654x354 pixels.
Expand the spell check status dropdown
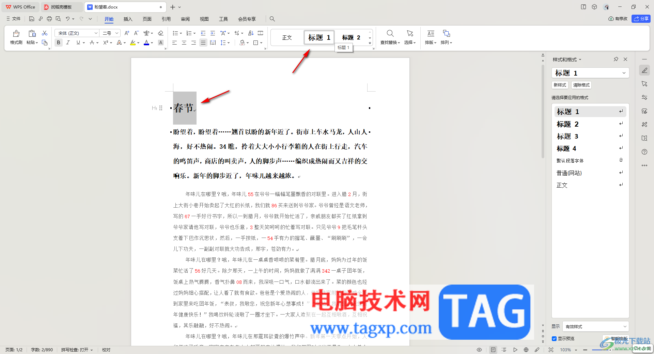(92, 350)
